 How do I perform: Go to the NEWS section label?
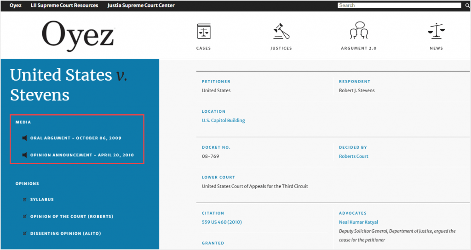[437, 48]
